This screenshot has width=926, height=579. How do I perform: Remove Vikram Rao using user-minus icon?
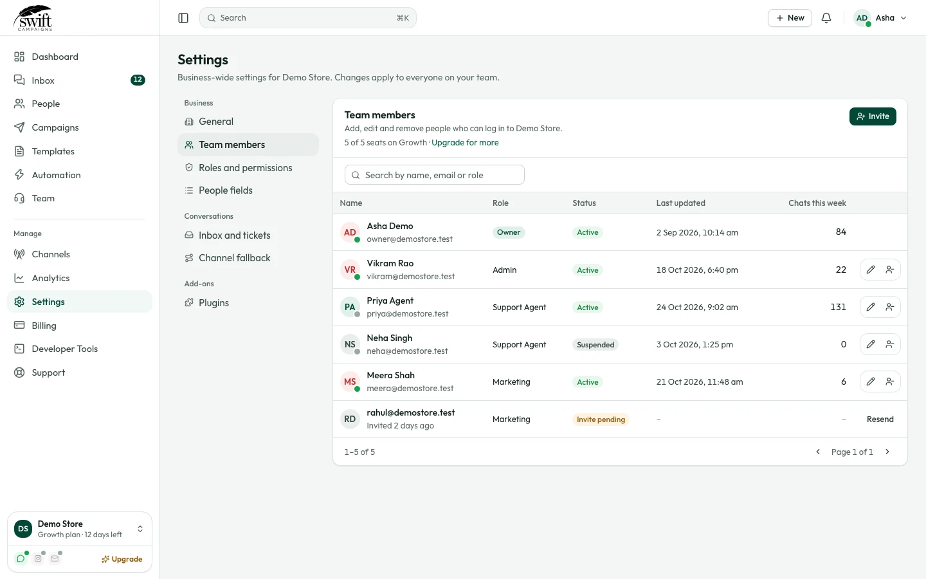(x=890, y=270)
